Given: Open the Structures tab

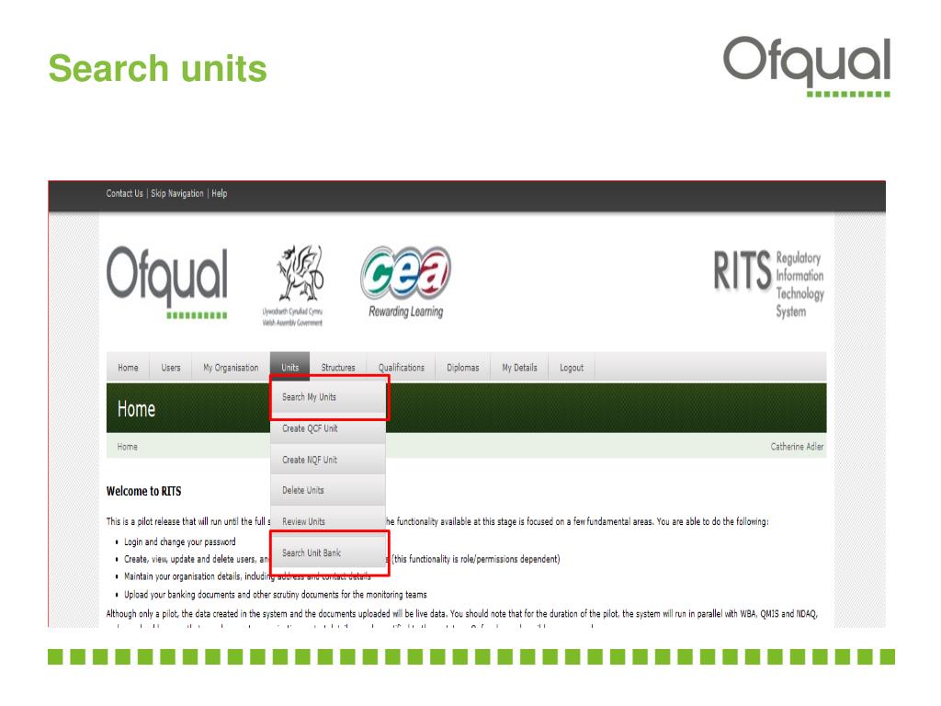Looking at the screenshot, I should pos(338,368).
